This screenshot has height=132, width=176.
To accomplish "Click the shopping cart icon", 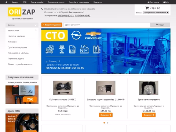I will coord(147,8).
